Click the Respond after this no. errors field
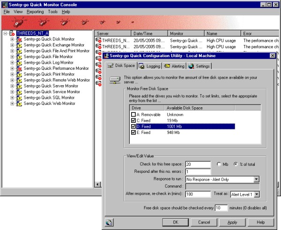The image size is (281, 230). point(198,172)
